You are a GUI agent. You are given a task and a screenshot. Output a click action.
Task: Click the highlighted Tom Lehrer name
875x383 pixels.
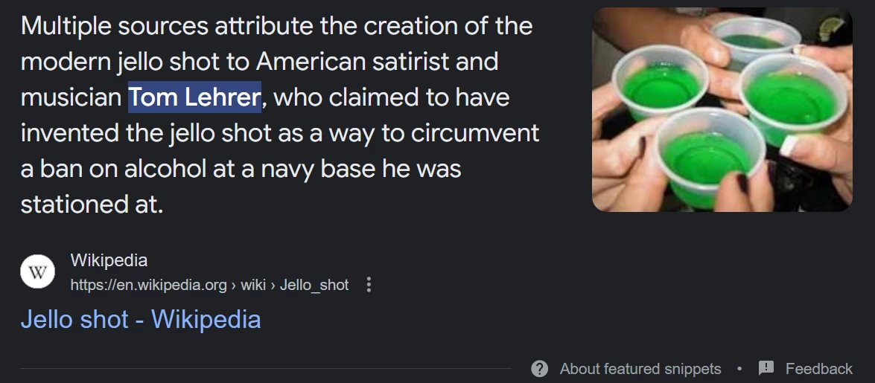(195, 97)
